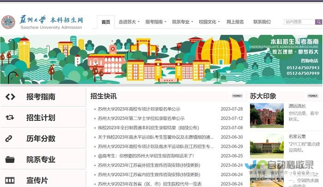This screenshot has height=187, width=323.
Task: Click the date 2023-06-29
Action: [232, 147]
